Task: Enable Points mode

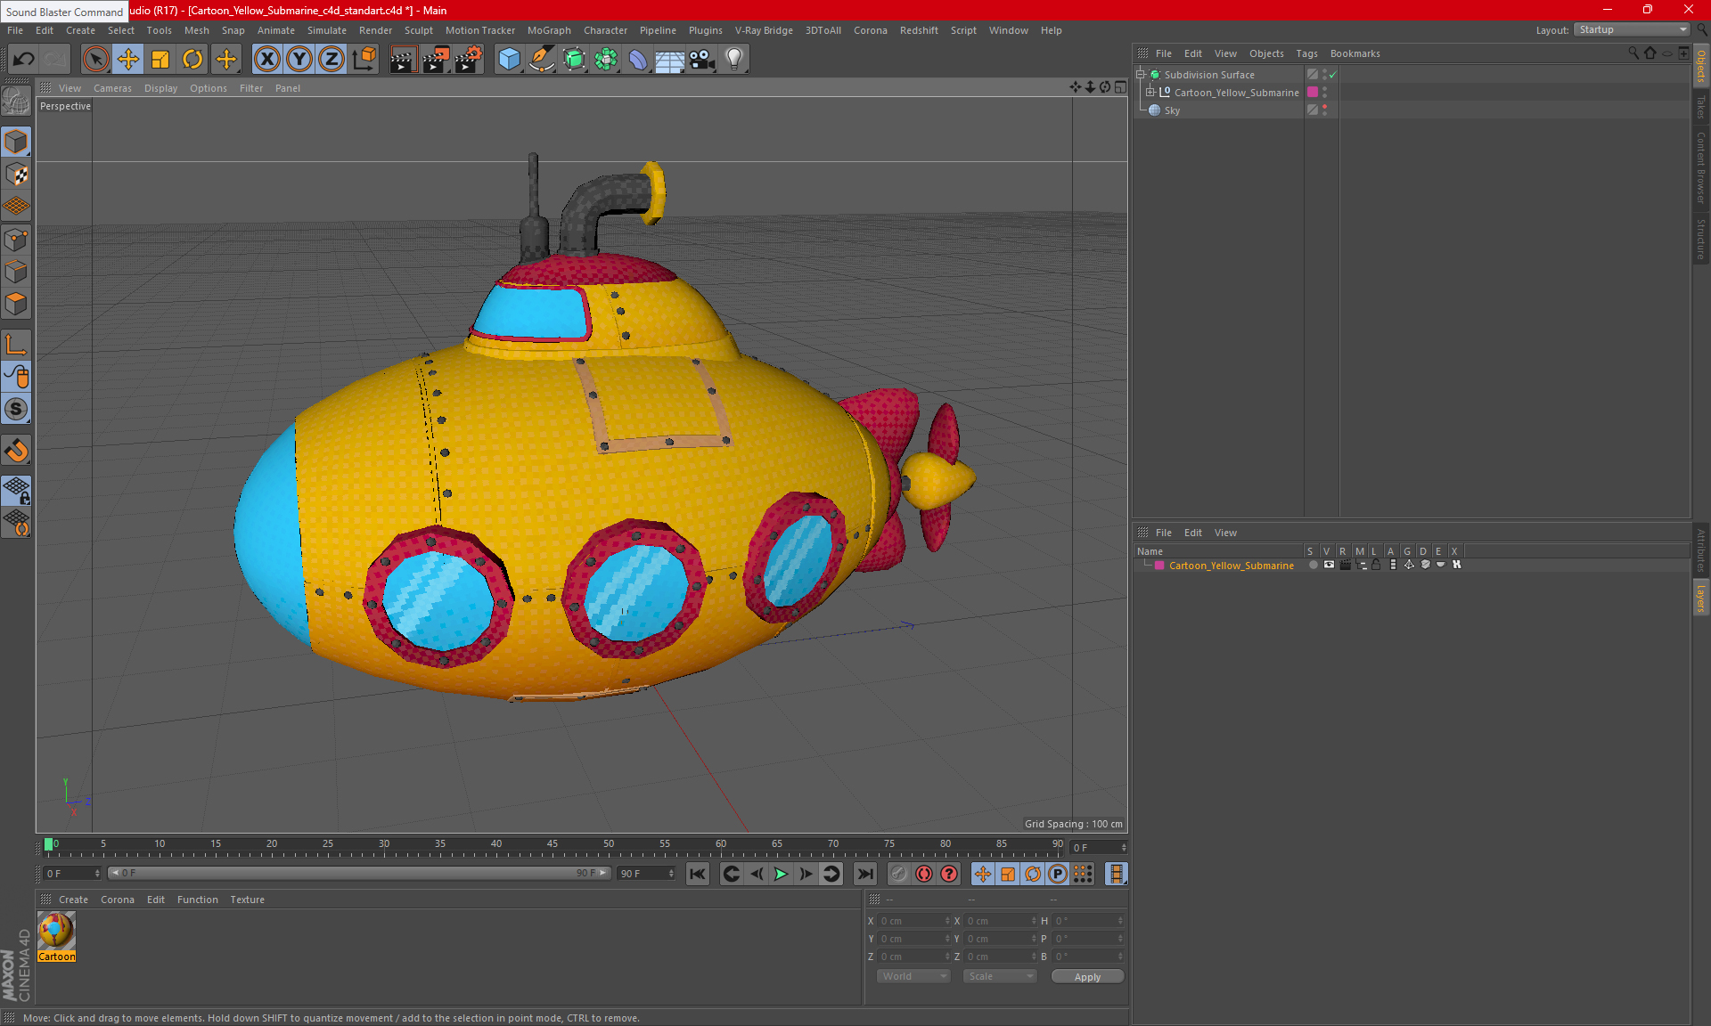Action: click(17, 240)
